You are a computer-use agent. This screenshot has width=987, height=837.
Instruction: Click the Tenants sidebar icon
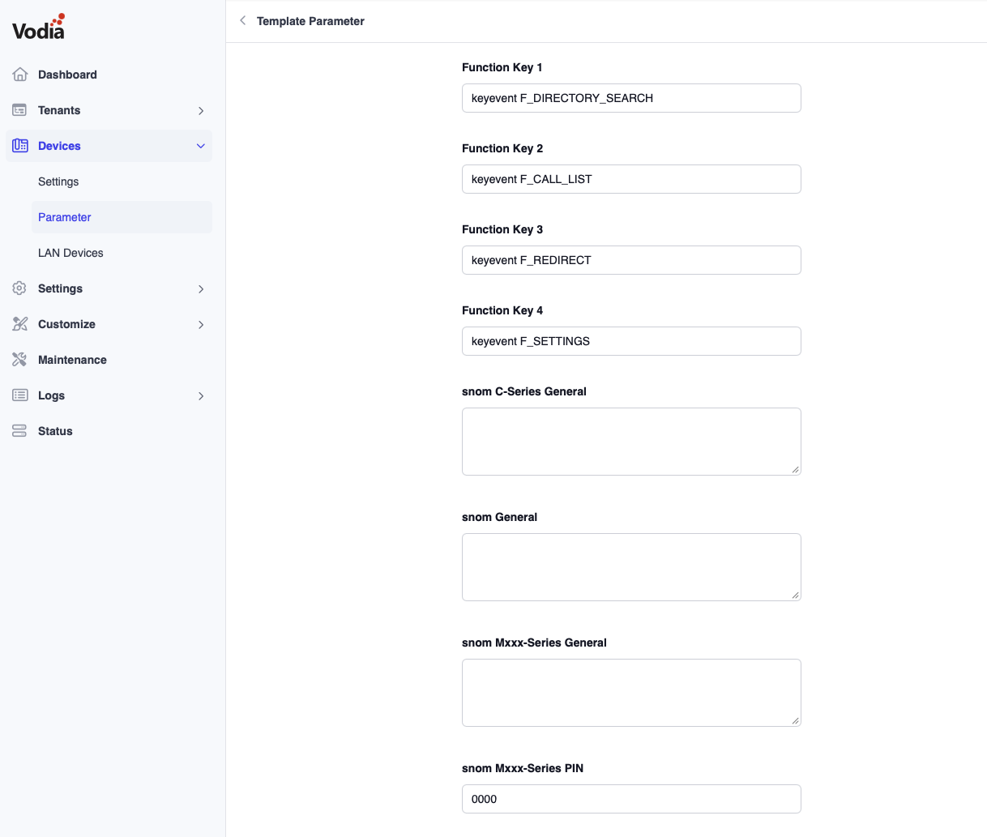tap(20, 110)
